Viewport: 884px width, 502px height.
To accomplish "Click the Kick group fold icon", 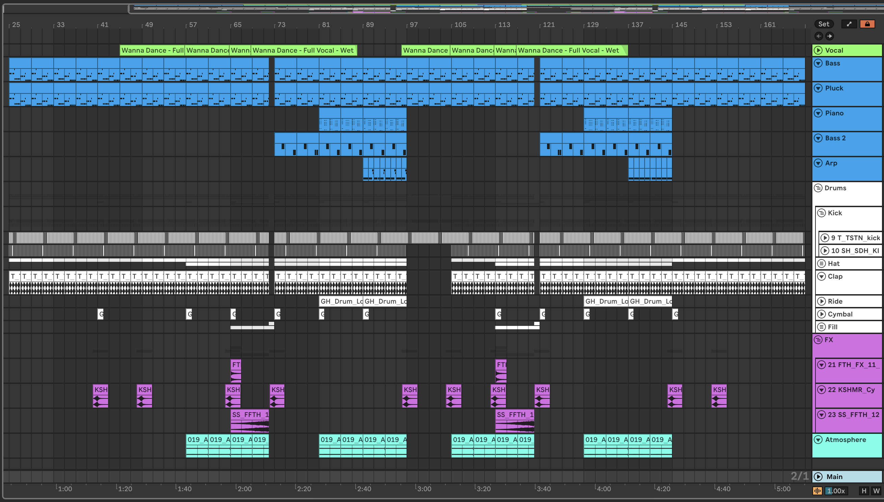I will pos(822,213).
